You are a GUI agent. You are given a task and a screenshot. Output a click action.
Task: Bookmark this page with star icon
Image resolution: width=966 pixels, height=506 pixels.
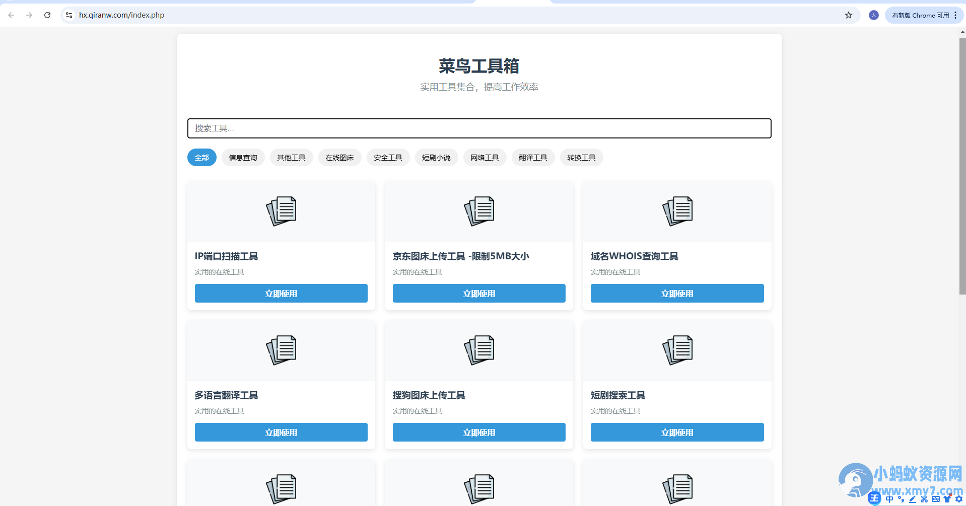point(849,15)
